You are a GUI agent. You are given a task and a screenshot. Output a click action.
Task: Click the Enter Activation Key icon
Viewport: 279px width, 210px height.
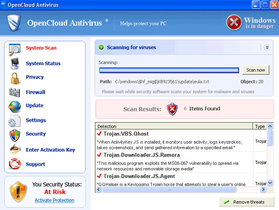pyautogui.click(x=15, y=150)
